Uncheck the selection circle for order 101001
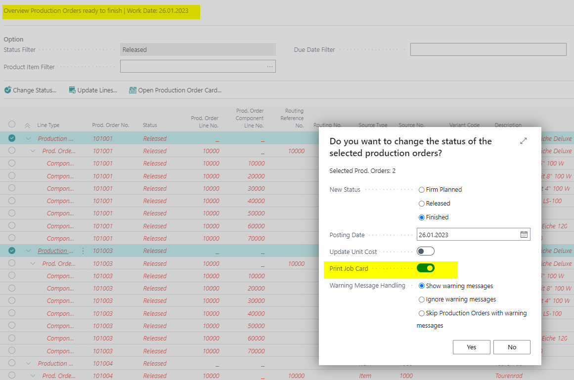Screen dimensions: 574x380 point(12,138)
